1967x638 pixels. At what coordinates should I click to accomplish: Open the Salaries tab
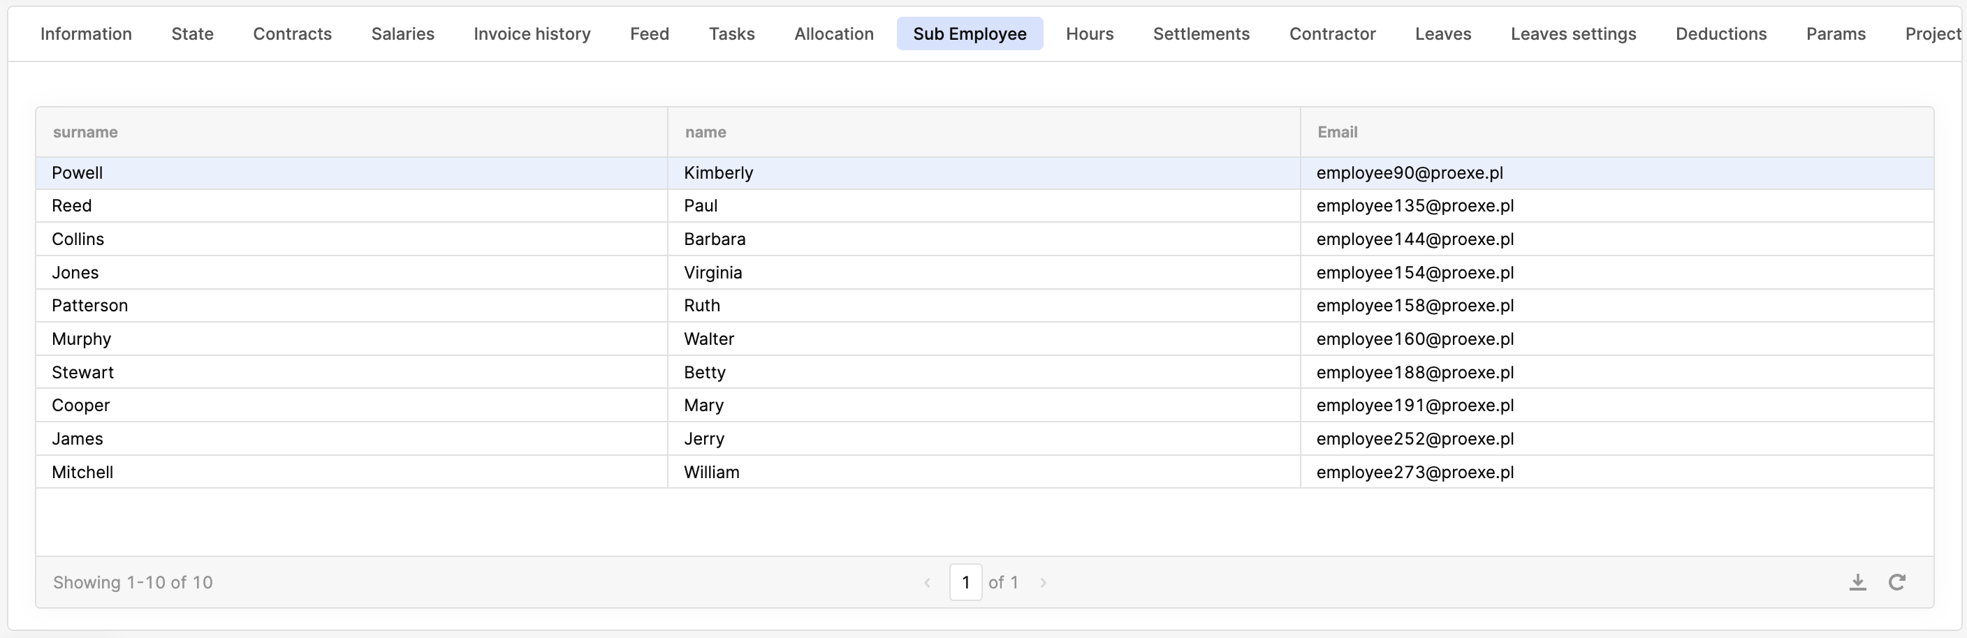coord(402,34)
